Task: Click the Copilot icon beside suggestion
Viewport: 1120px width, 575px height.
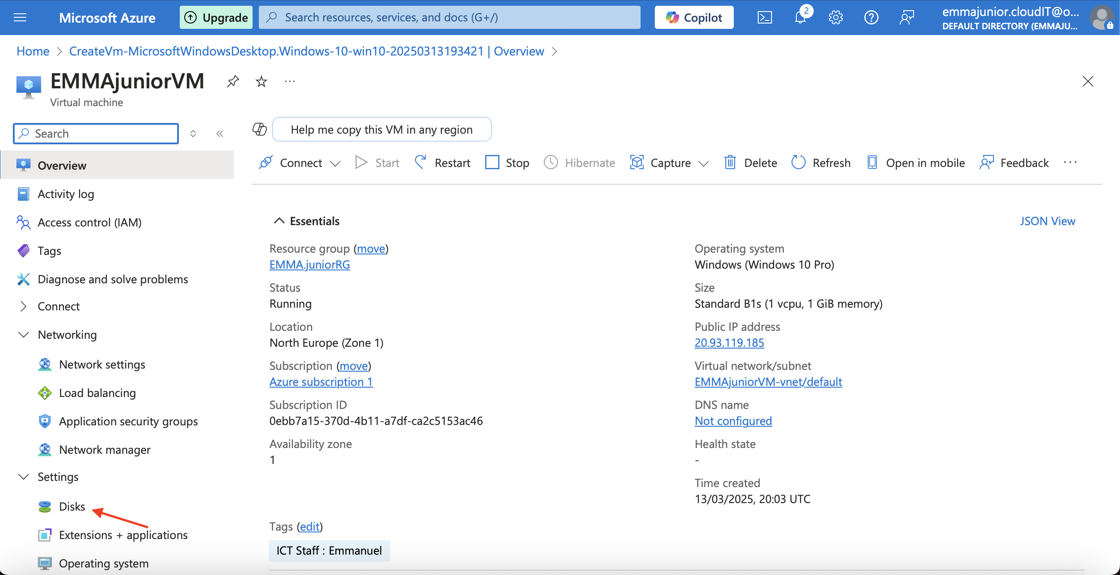Action: [x=259, y=129]
